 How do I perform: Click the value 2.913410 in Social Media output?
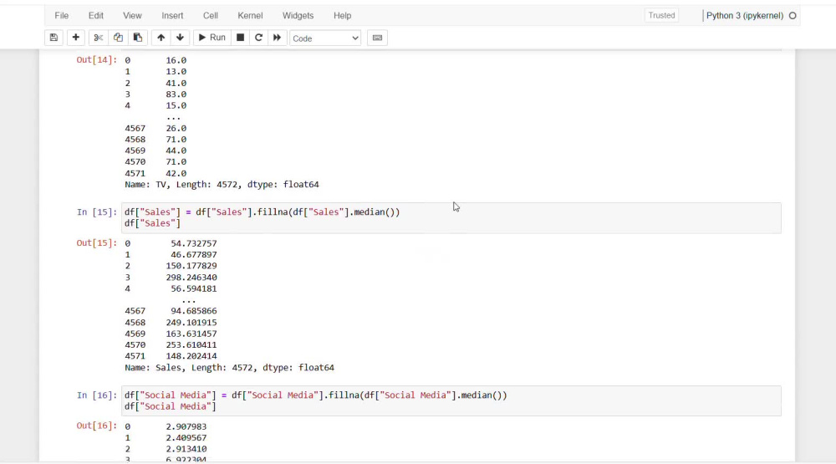pos(186,449)
